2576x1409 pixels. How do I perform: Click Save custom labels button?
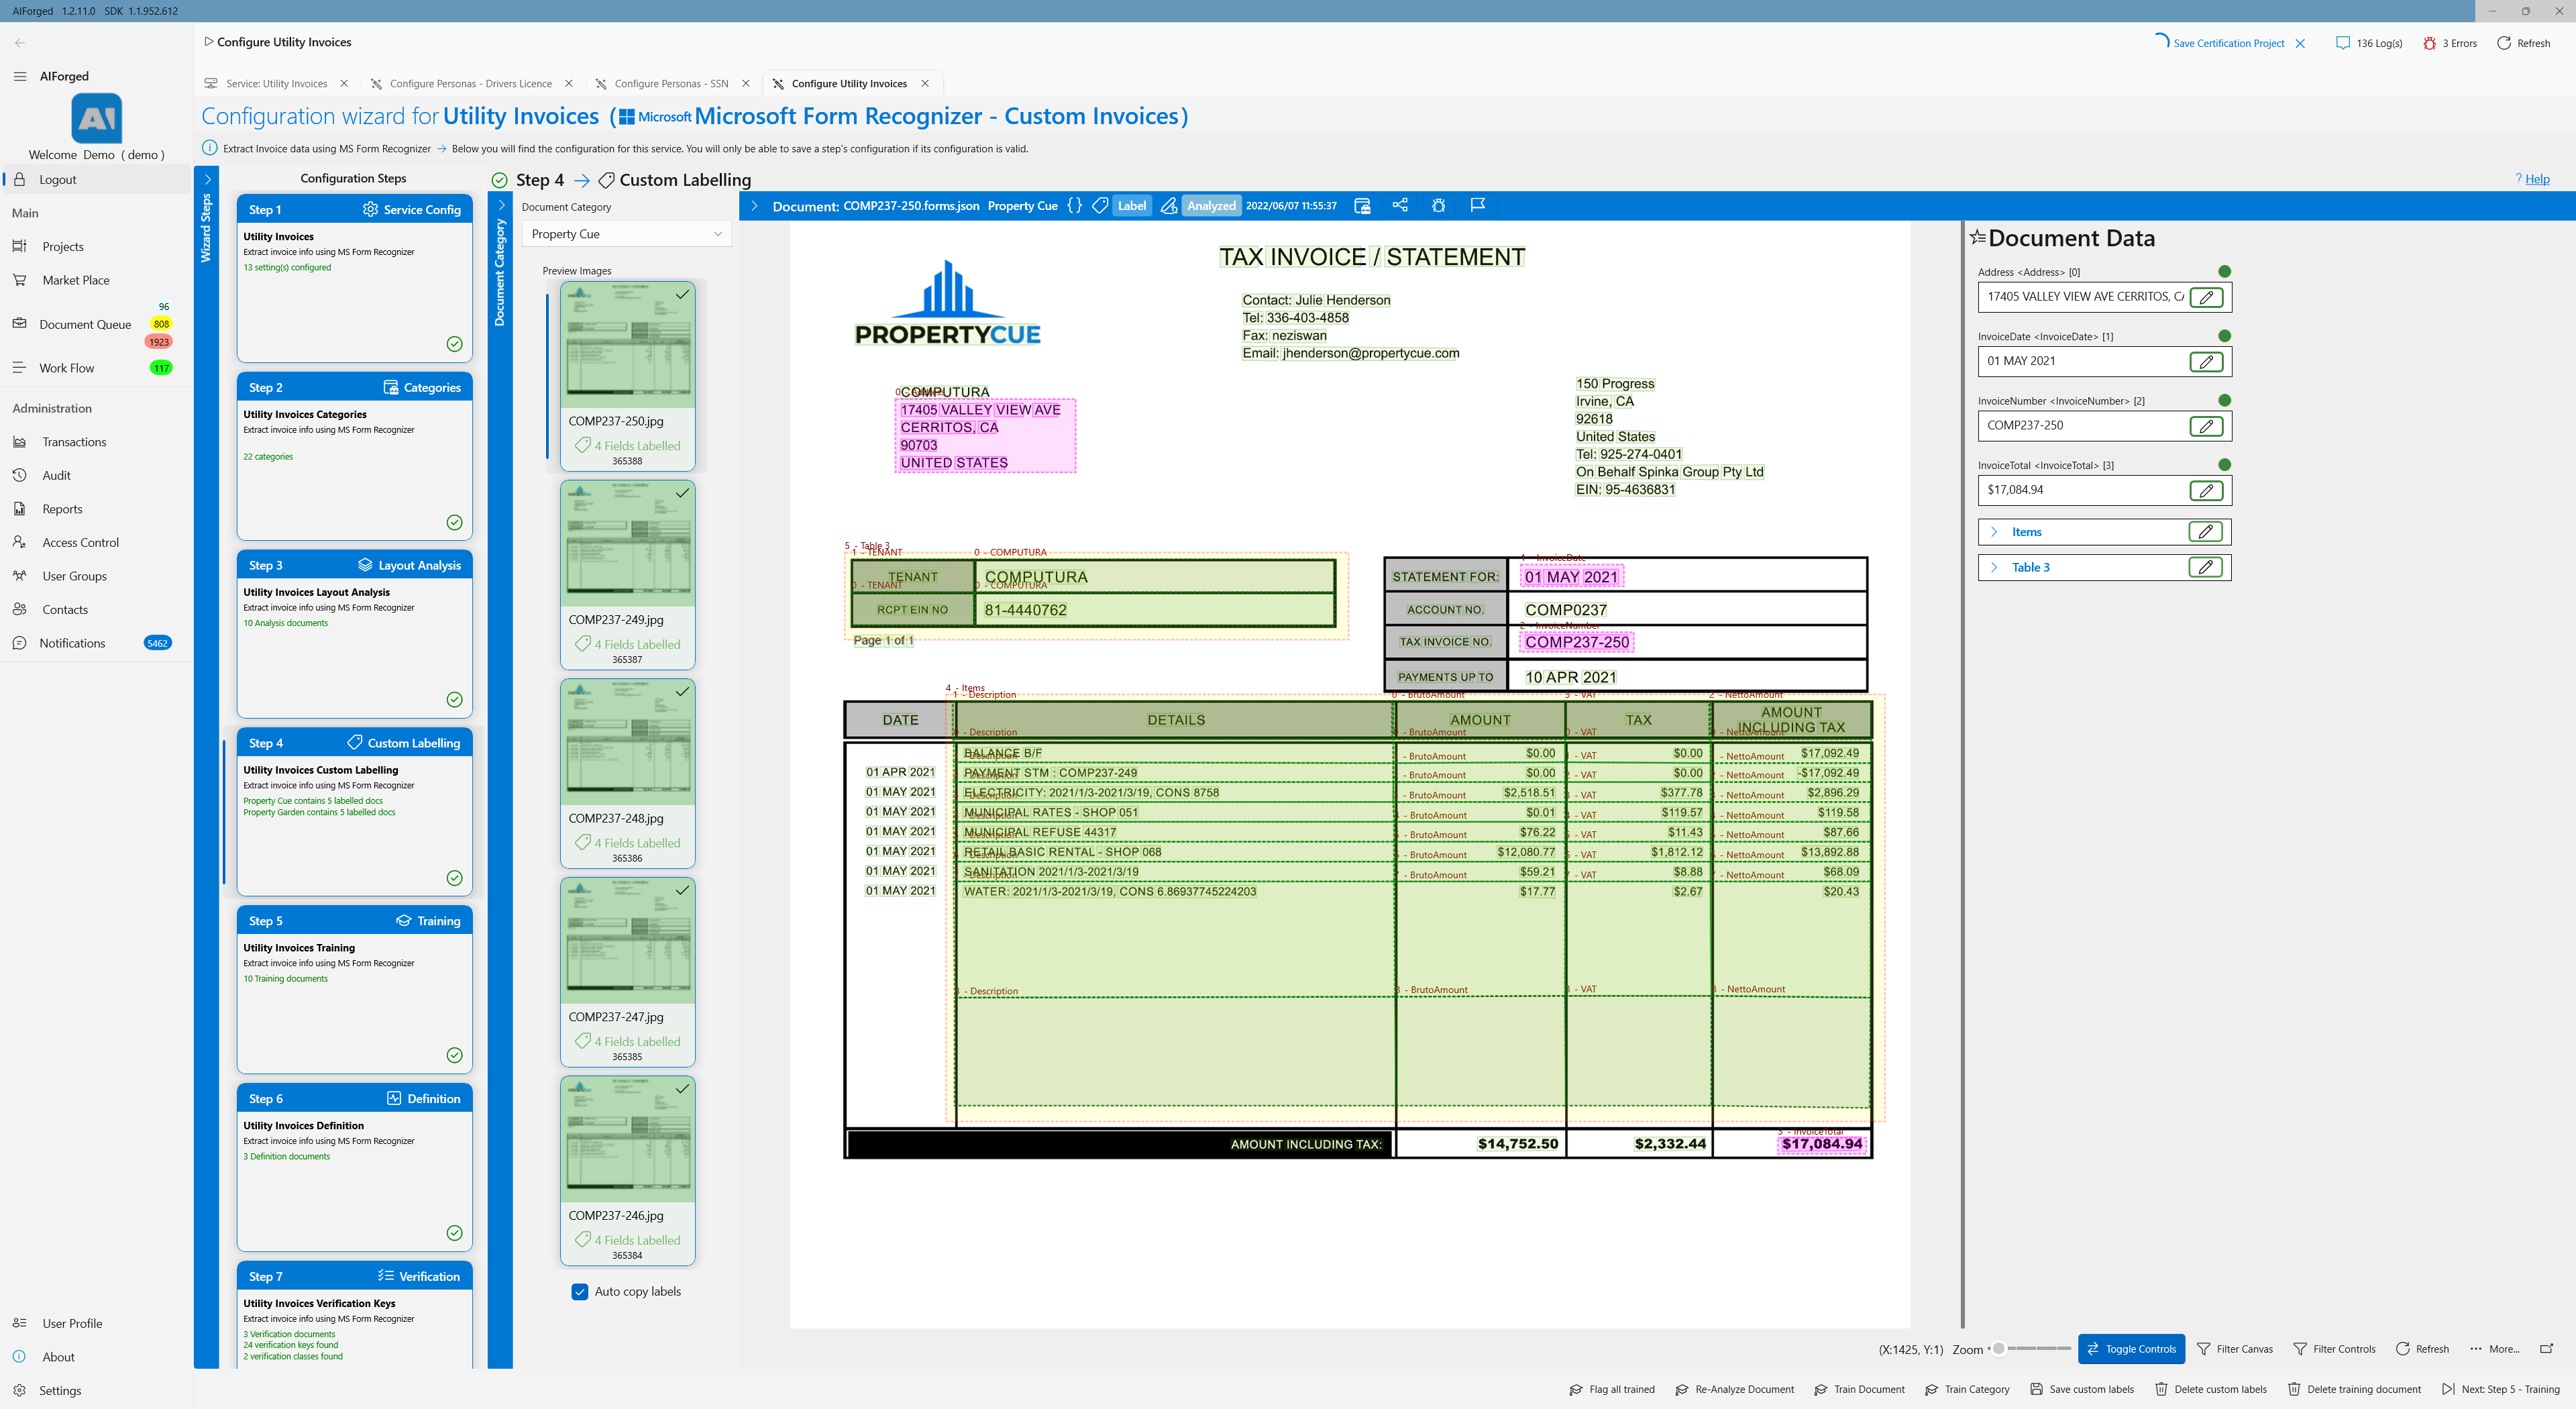(2081, 1389)
